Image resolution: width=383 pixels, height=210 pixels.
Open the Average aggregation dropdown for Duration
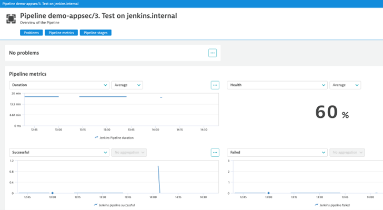point(127,85)
